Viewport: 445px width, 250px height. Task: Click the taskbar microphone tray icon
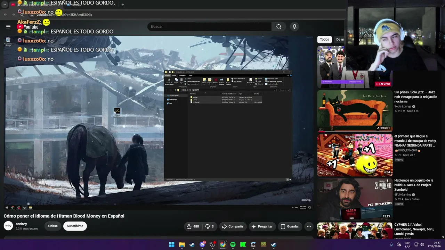[391, 244]
